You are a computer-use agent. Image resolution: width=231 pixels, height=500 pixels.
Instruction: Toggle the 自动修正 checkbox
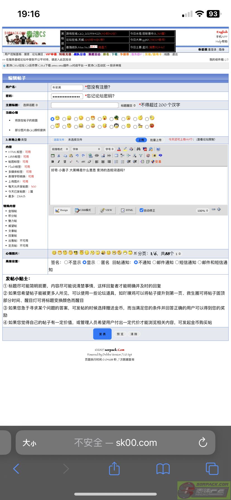pos(141,210)
